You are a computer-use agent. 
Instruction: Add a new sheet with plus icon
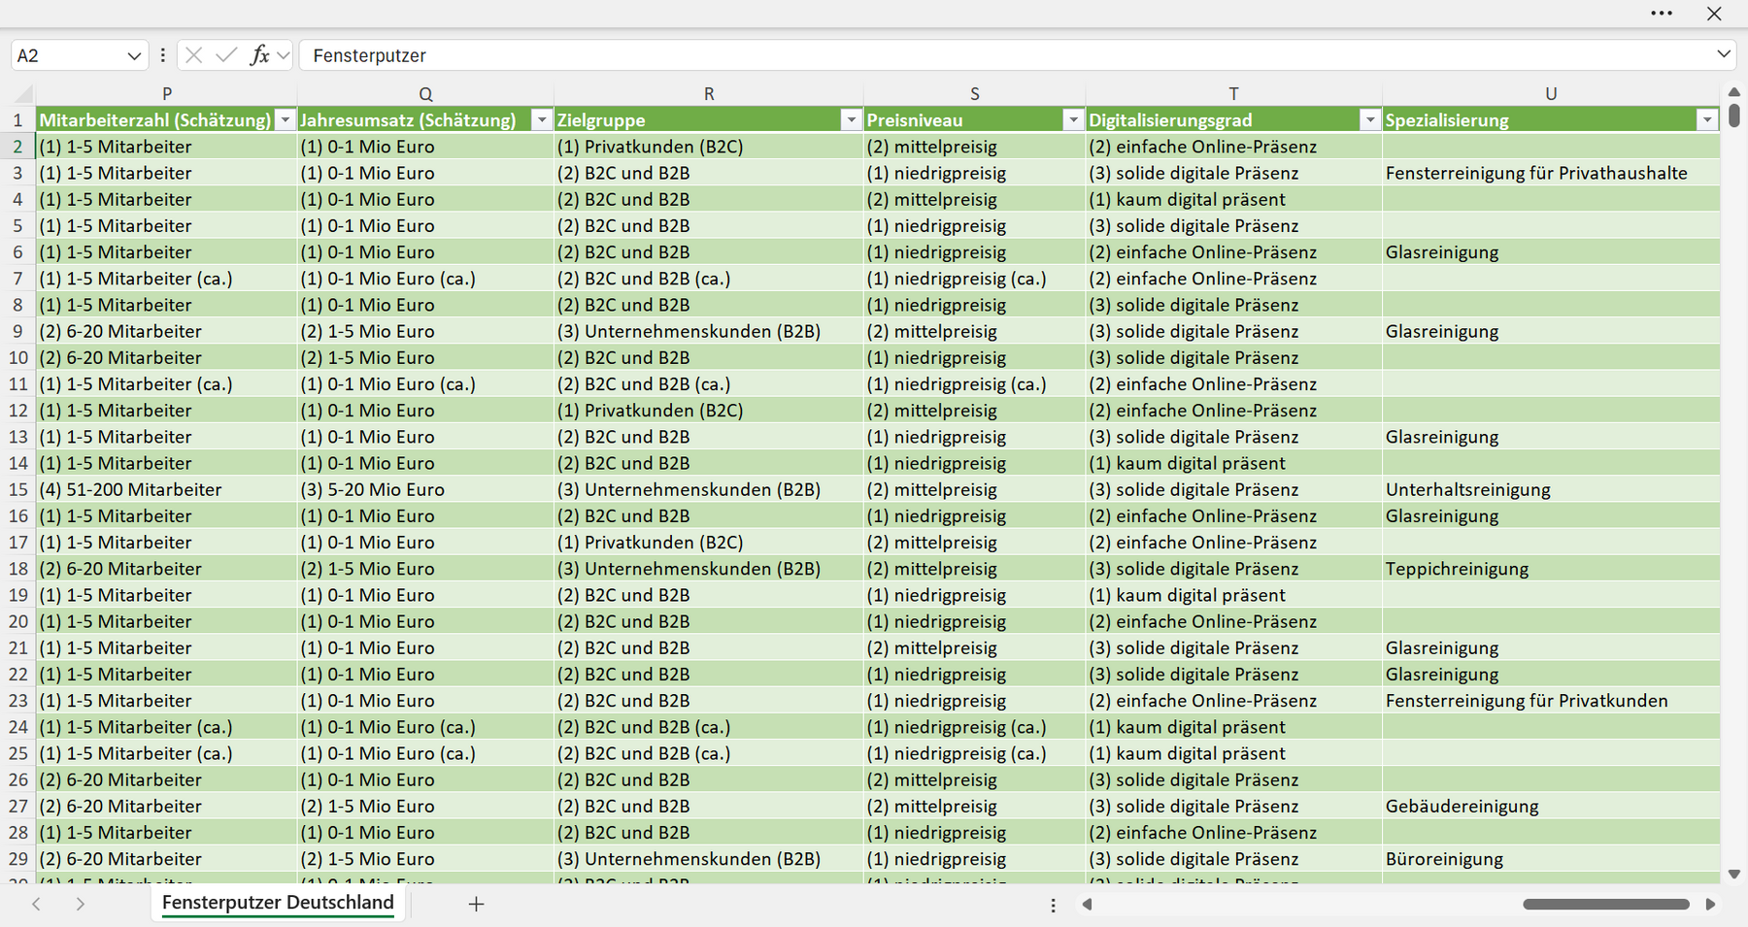point(476,904)
